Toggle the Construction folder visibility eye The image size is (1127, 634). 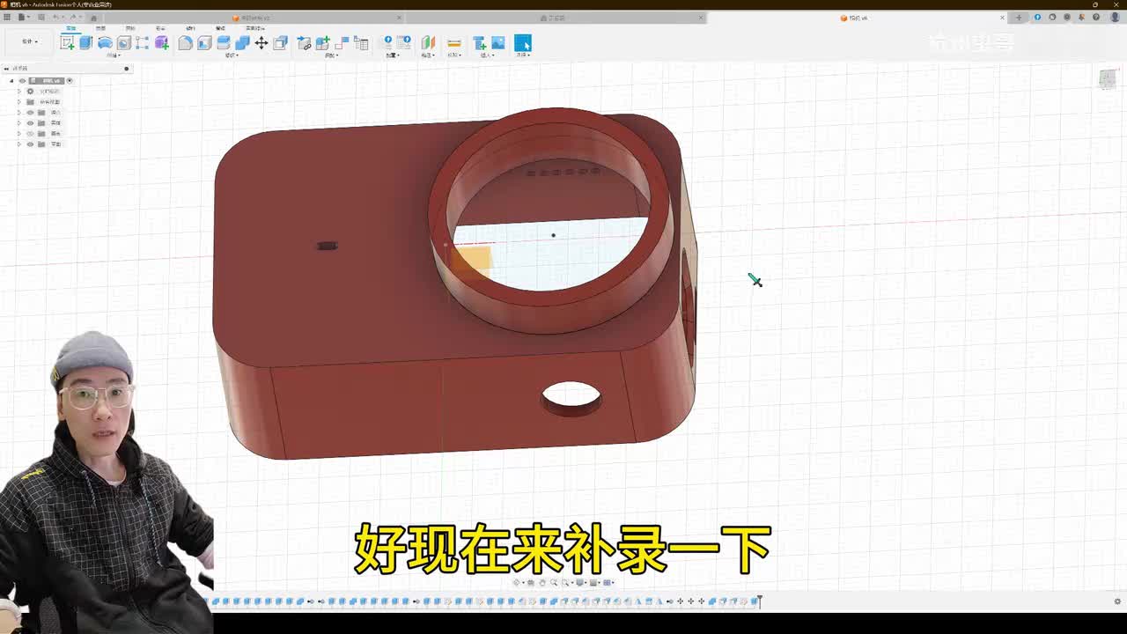coord(30,144)
